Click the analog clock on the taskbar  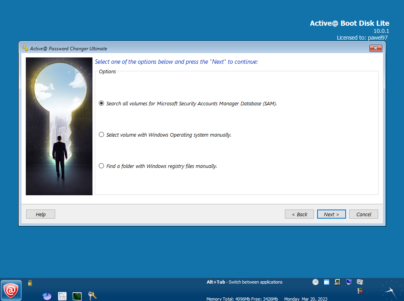coord(391,291)
